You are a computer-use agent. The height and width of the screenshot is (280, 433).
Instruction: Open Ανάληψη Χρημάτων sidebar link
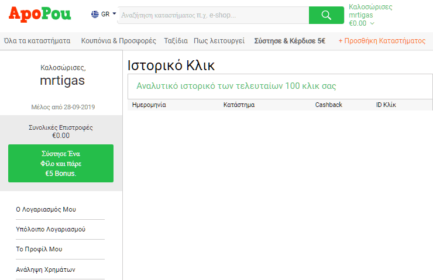(45, 269)
